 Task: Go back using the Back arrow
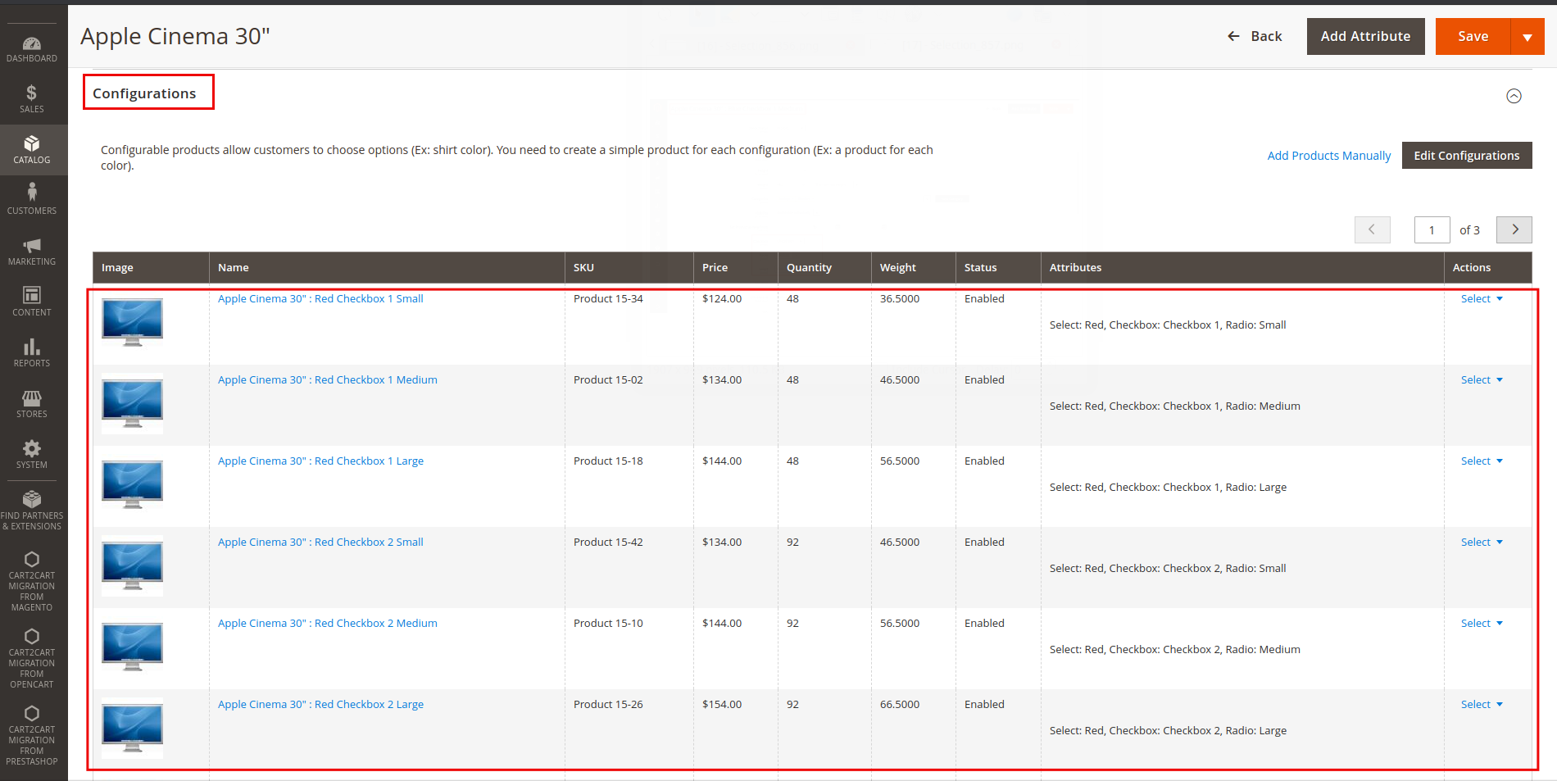pyautogui.click(x=1255, y=36)
